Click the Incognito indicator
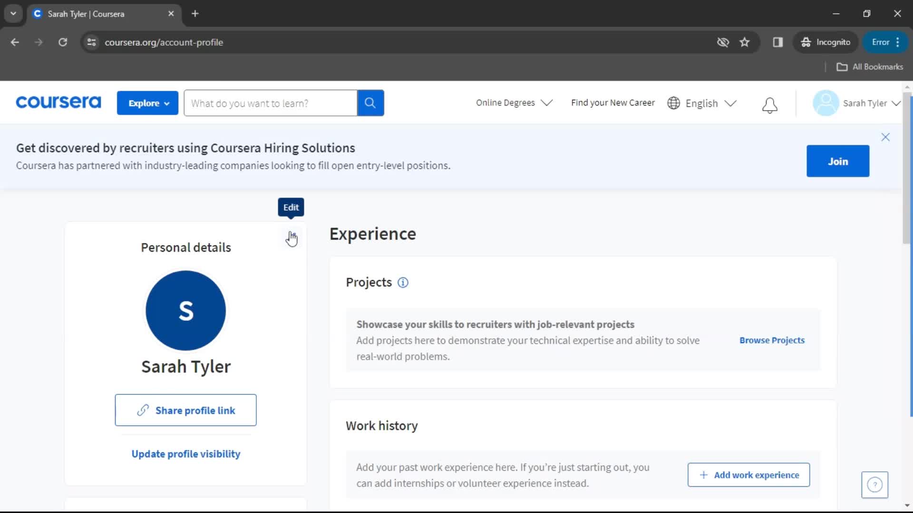Screen dimensions: 913x513 click(826, 42)
